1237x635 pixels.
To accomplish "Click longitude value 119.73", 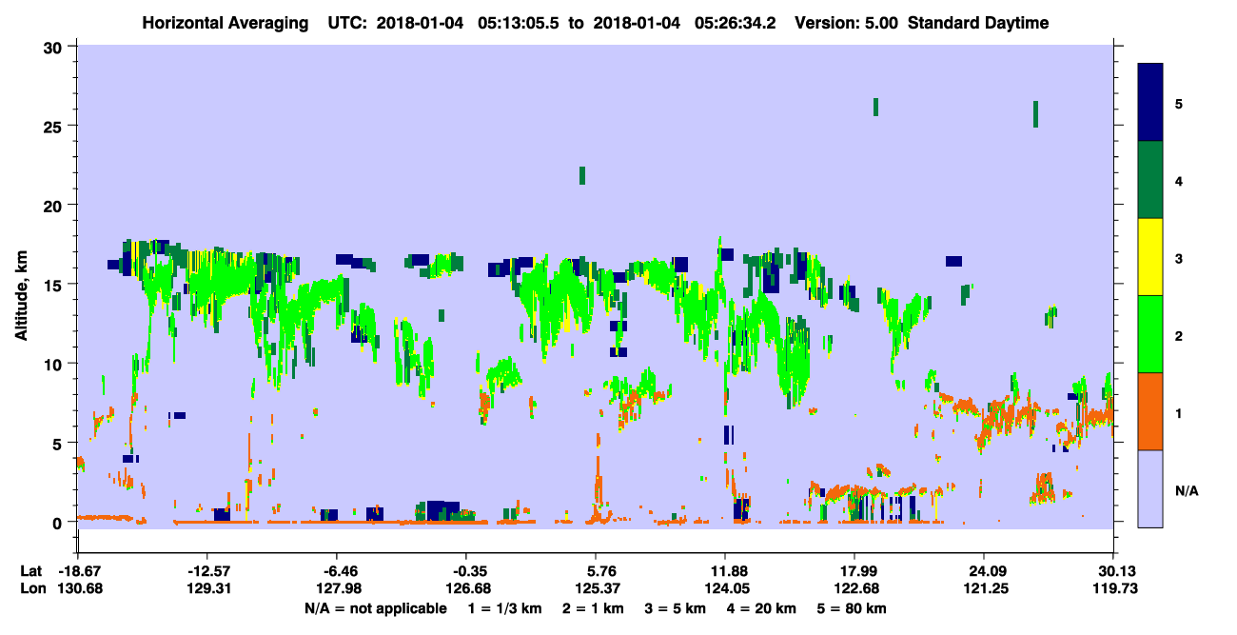I will [1113, 589].
